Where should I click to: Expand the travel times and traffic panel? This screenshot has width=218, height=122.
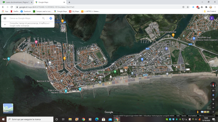point(5,24)
